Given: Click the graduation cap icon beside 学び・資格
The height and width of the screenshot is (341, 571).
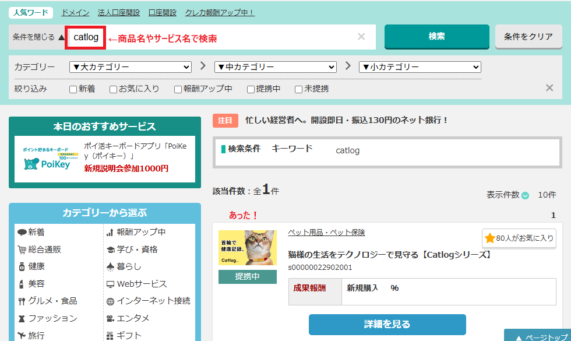Looking at the screenshot, I should click(x=110, y=249).
